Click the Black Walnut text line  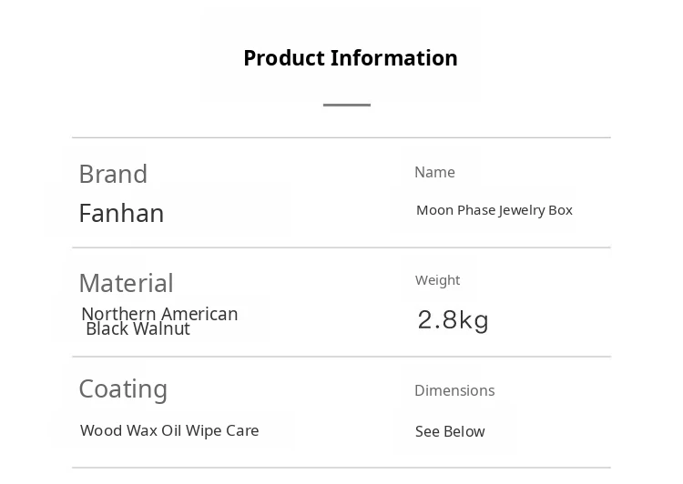click(x=138, y=329)
